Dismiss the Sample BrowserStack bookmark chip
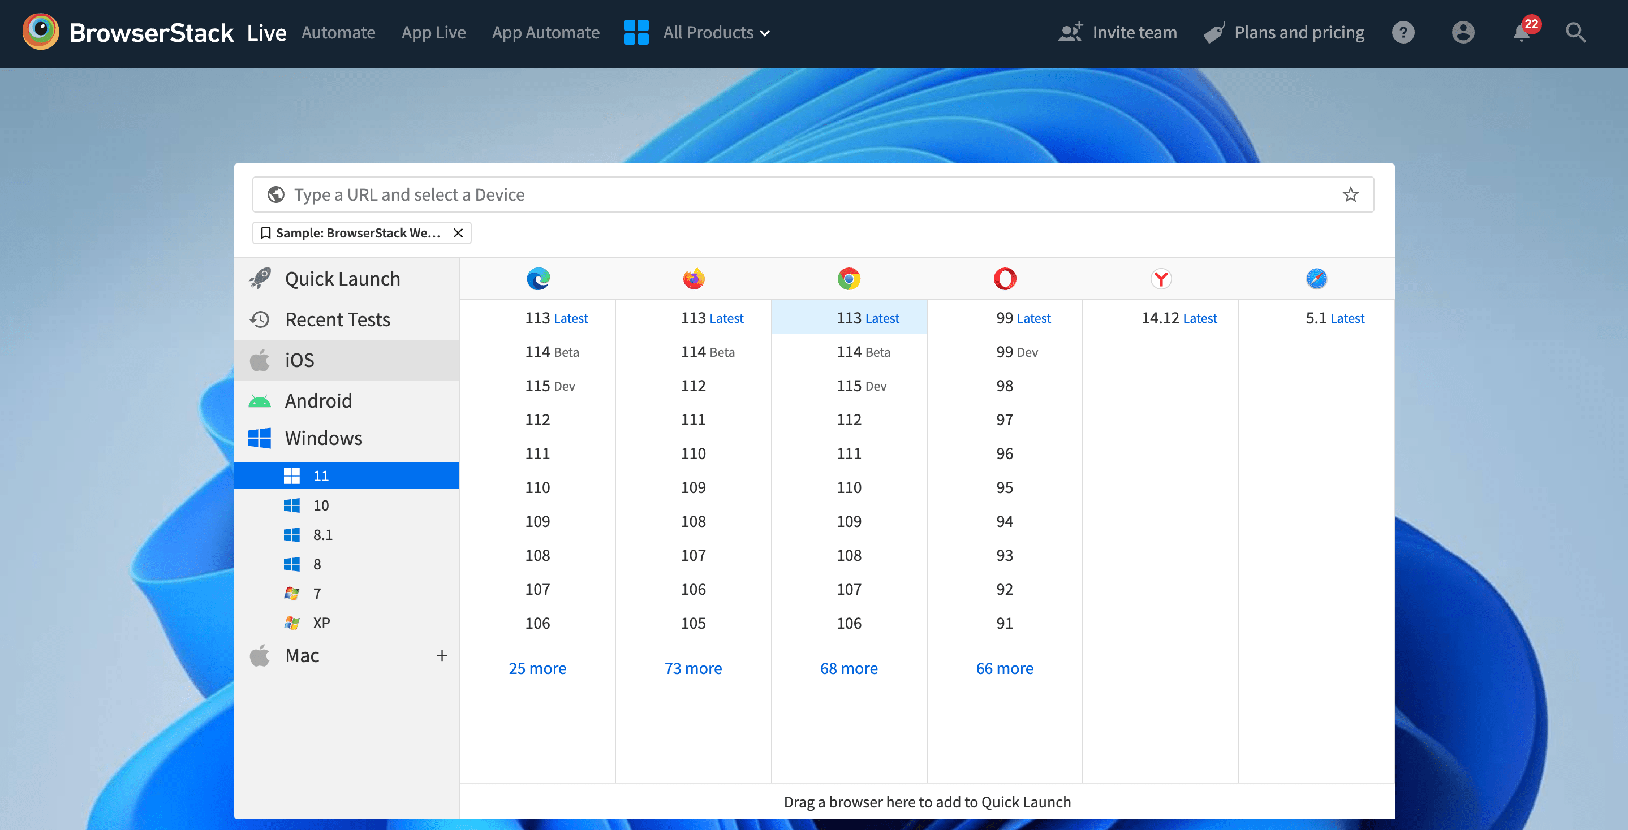This screenshot has height=830, width=1628. pos(458,232)
